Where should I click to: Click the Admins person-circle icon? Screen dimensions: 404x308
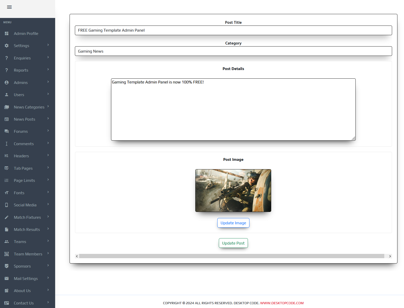click(7, 83)
